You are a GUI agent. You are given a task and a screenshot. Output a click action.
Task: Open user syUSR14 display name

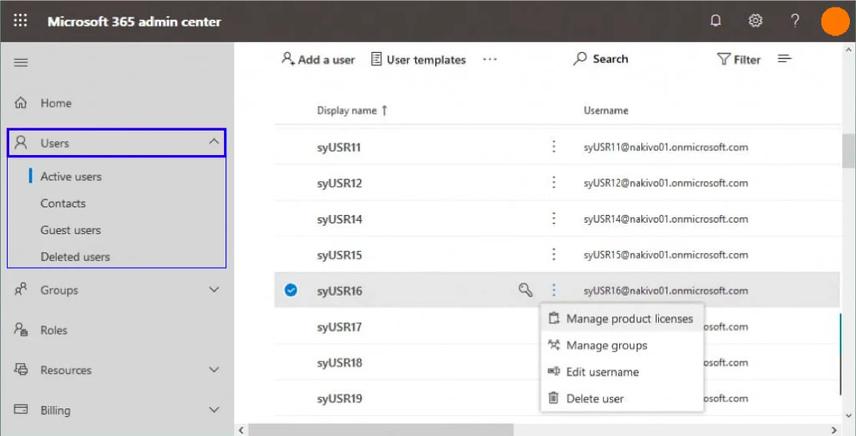tap(339, 219)
